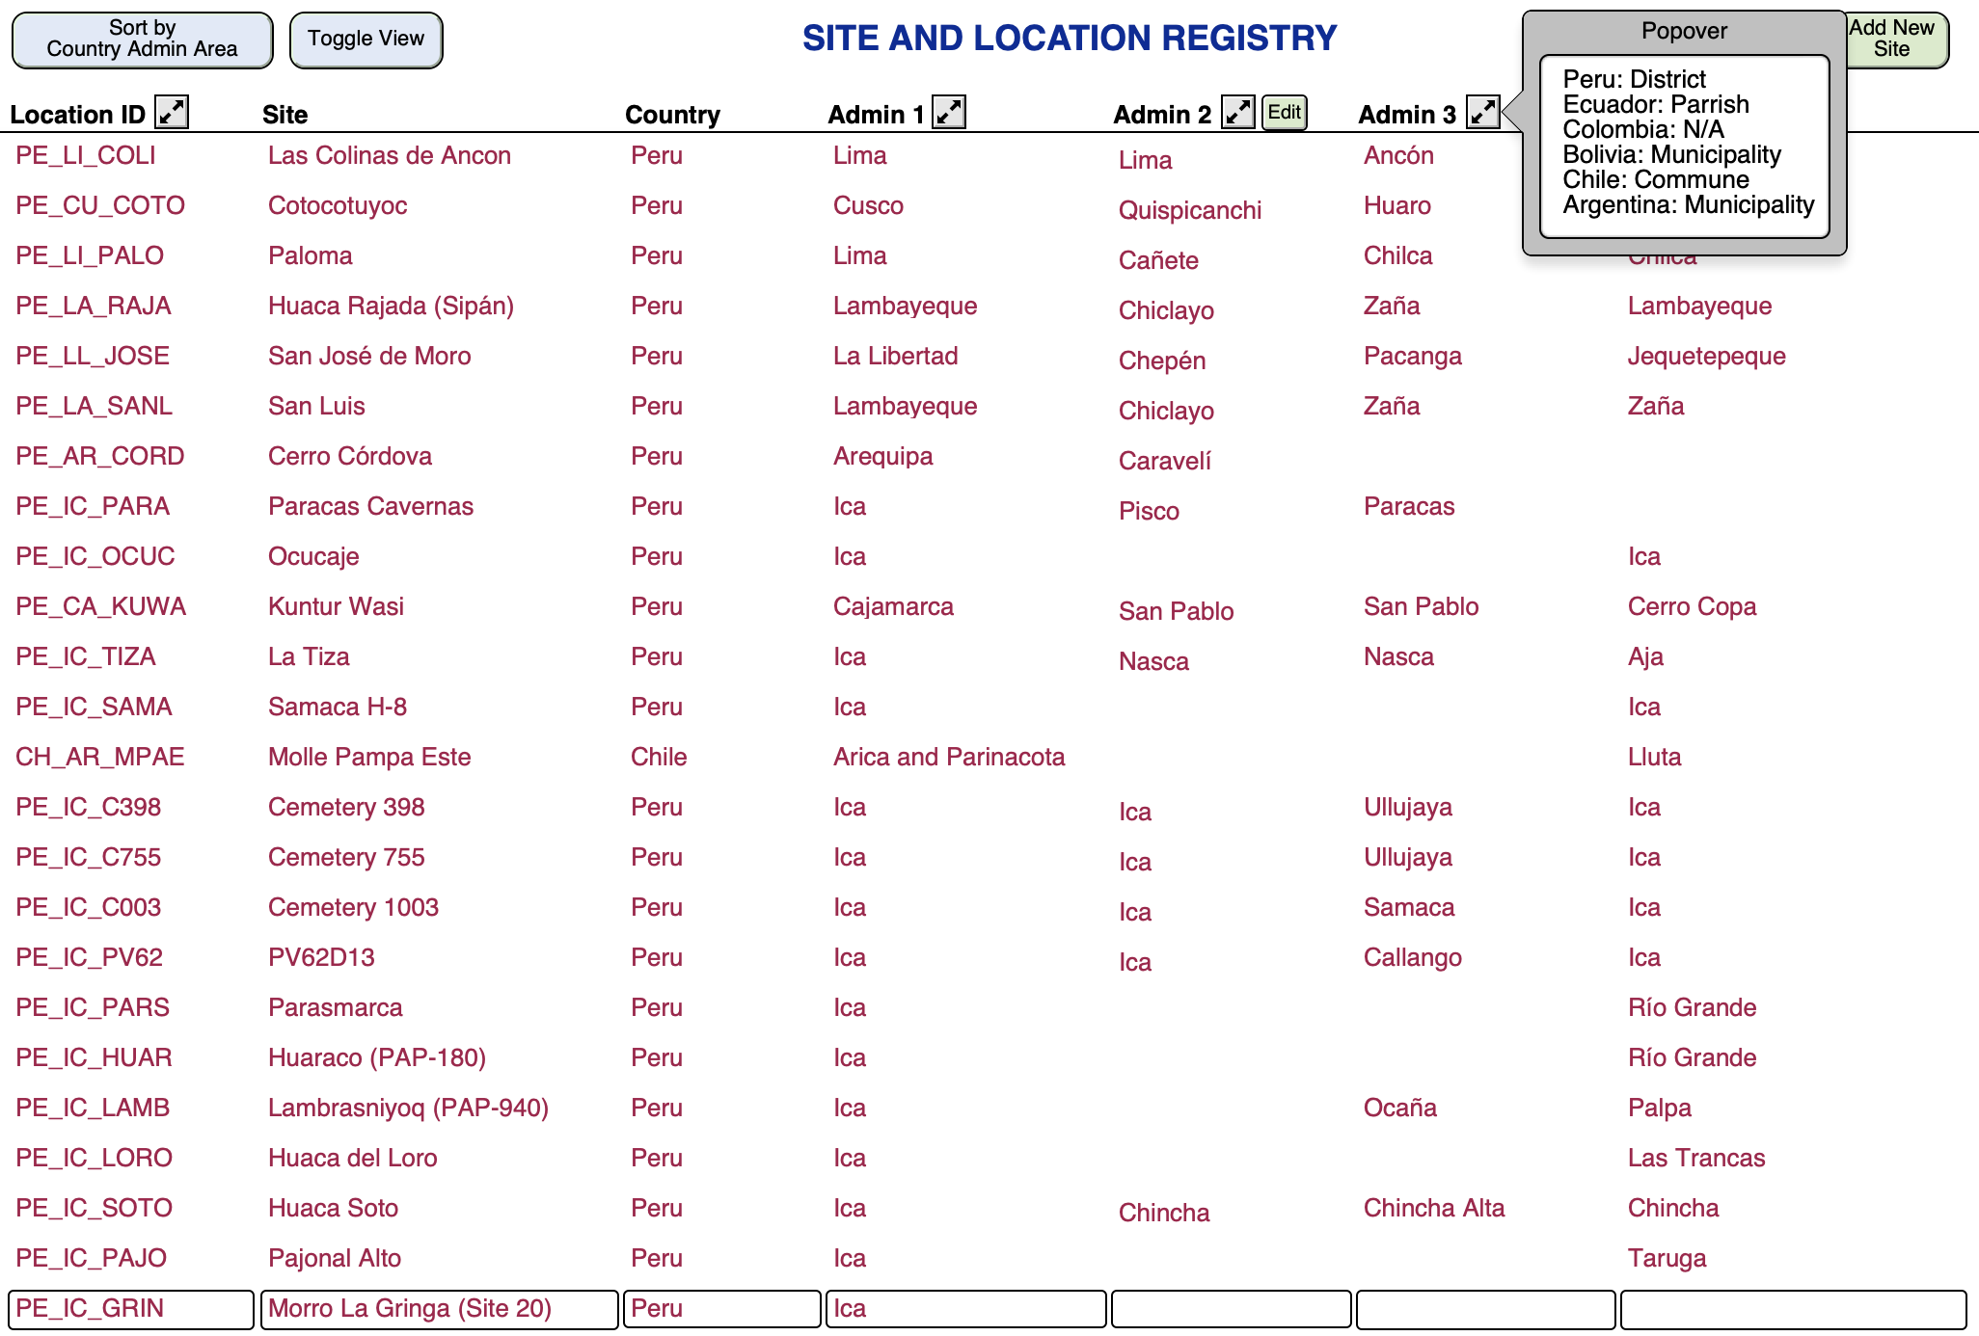
Task: Click expand icon beside Admin 1 header
Action: [949, 113]
